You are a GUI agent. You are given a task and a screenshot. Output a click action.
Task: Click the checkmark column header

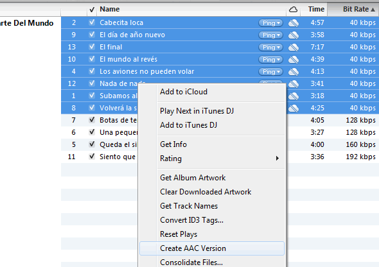92,10
